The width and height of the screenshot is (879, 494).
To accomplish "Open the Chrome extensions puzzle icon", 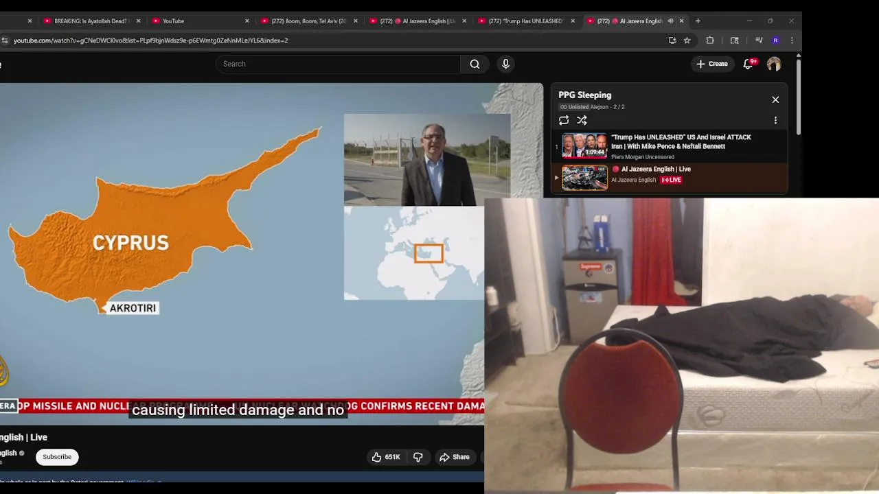I will (x=710, y=40).
